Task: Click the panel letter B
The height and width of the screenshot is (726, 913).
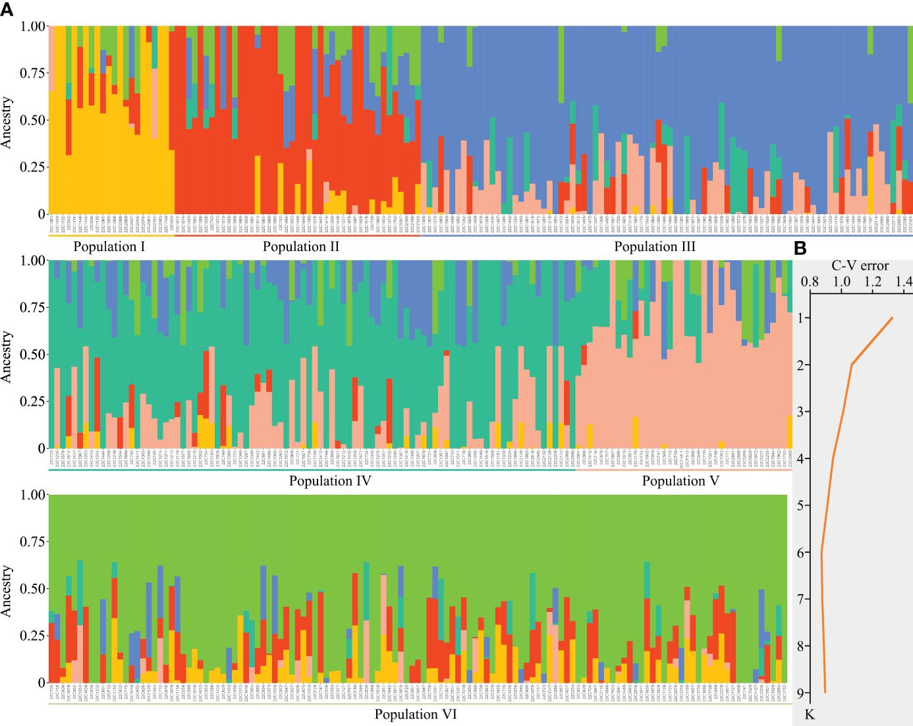Action: [x=800, y=248]
